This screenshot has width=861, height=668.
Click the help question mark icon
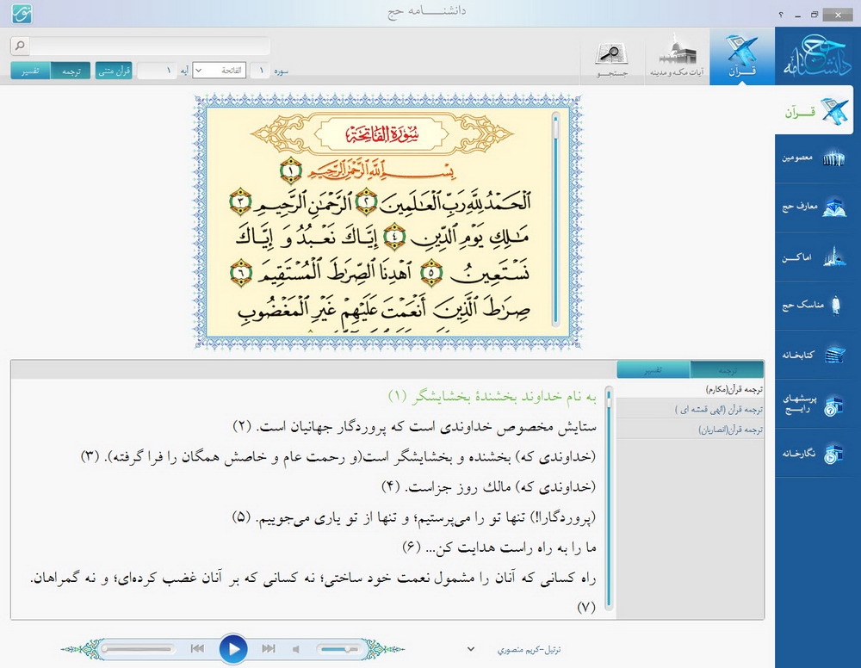point(781,15)
